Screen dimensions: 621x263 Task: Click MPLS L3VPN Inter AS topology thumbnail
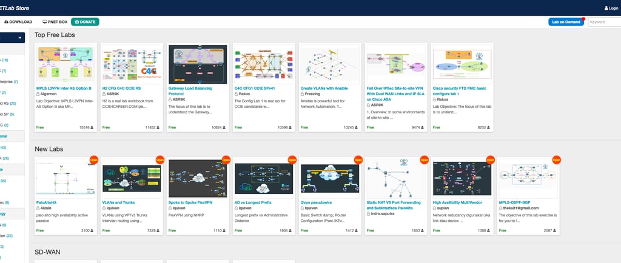tap(65, 63)
